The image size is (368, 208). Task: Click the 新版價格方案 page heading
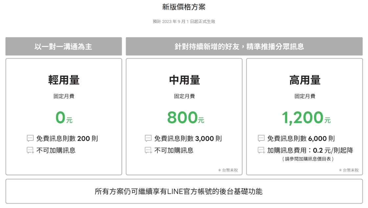click(x=184, y=7)
